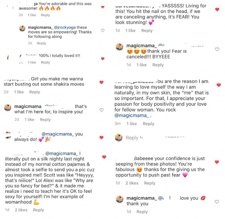Image resolution: width=225 pixels, height=219 pixels.
Task: Like the "that's what I'm here for" reply
Action: tap(101, 110)
